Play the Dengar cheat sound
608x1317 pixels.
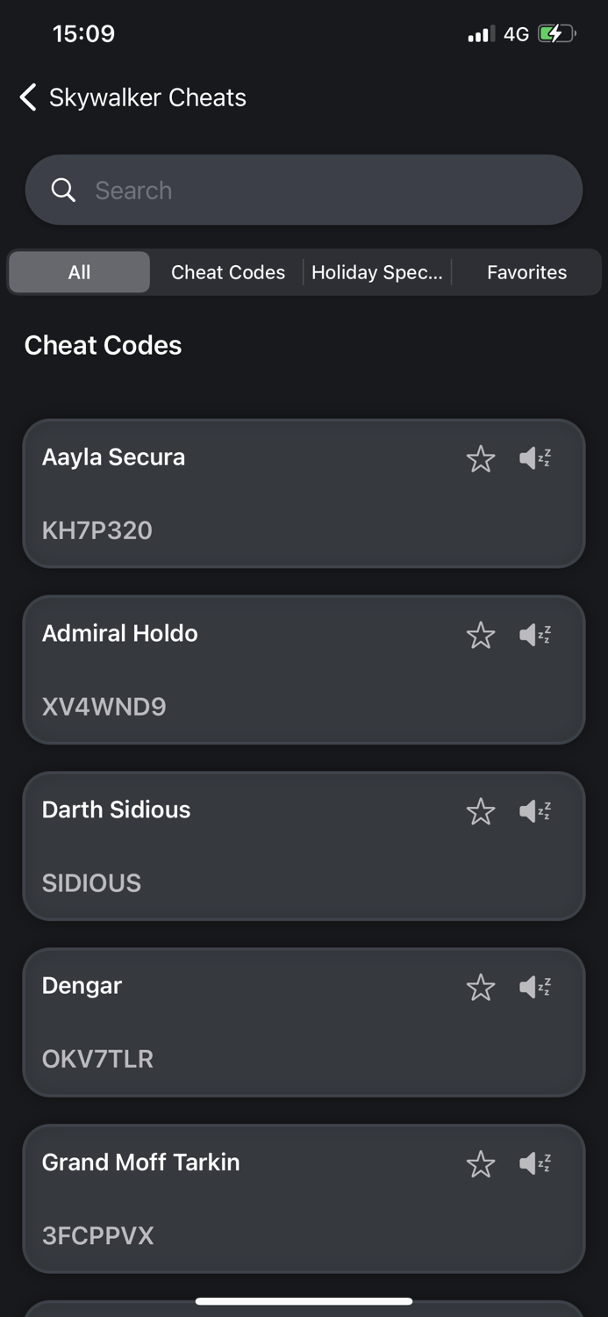pos(535,987)
